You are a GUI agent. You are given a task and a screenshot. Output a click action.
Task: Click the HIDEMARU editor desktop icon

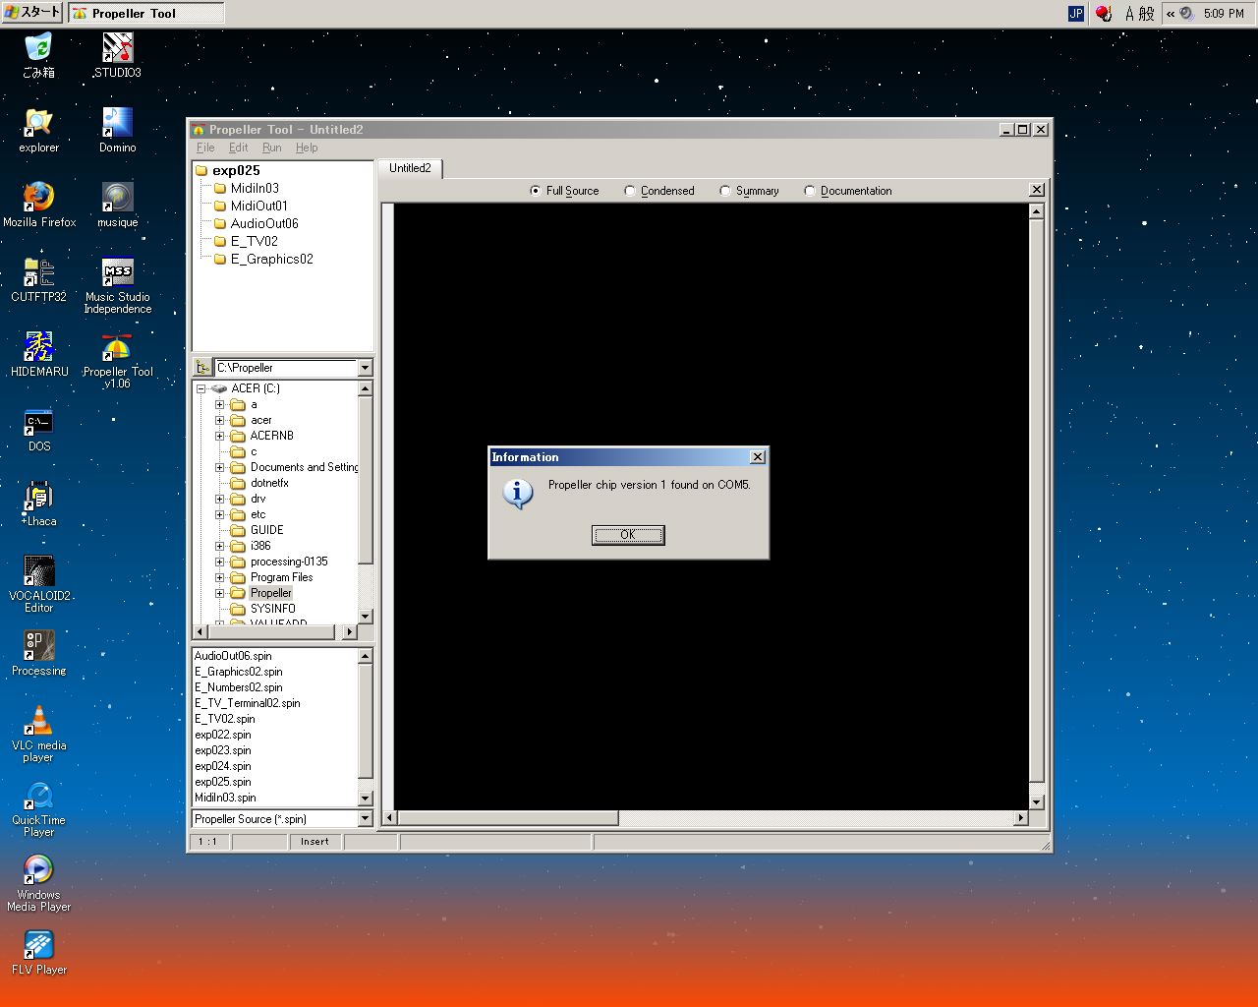click(39, 348)
